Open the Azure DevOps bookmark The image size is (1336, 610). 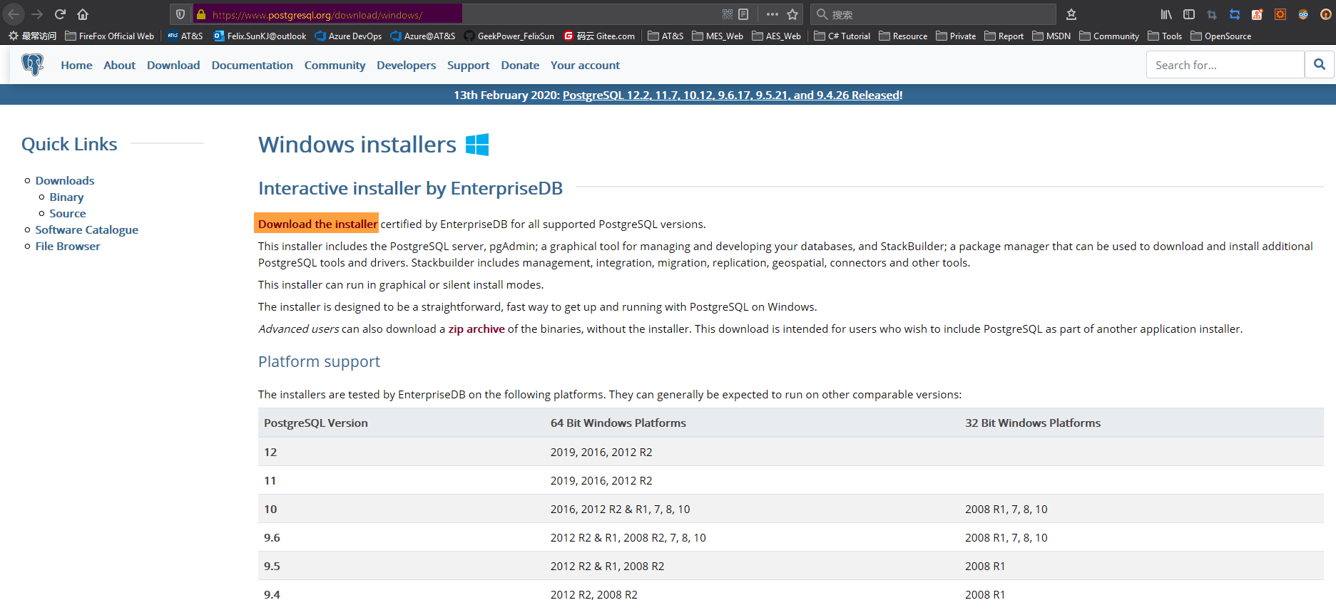point(348,36)
